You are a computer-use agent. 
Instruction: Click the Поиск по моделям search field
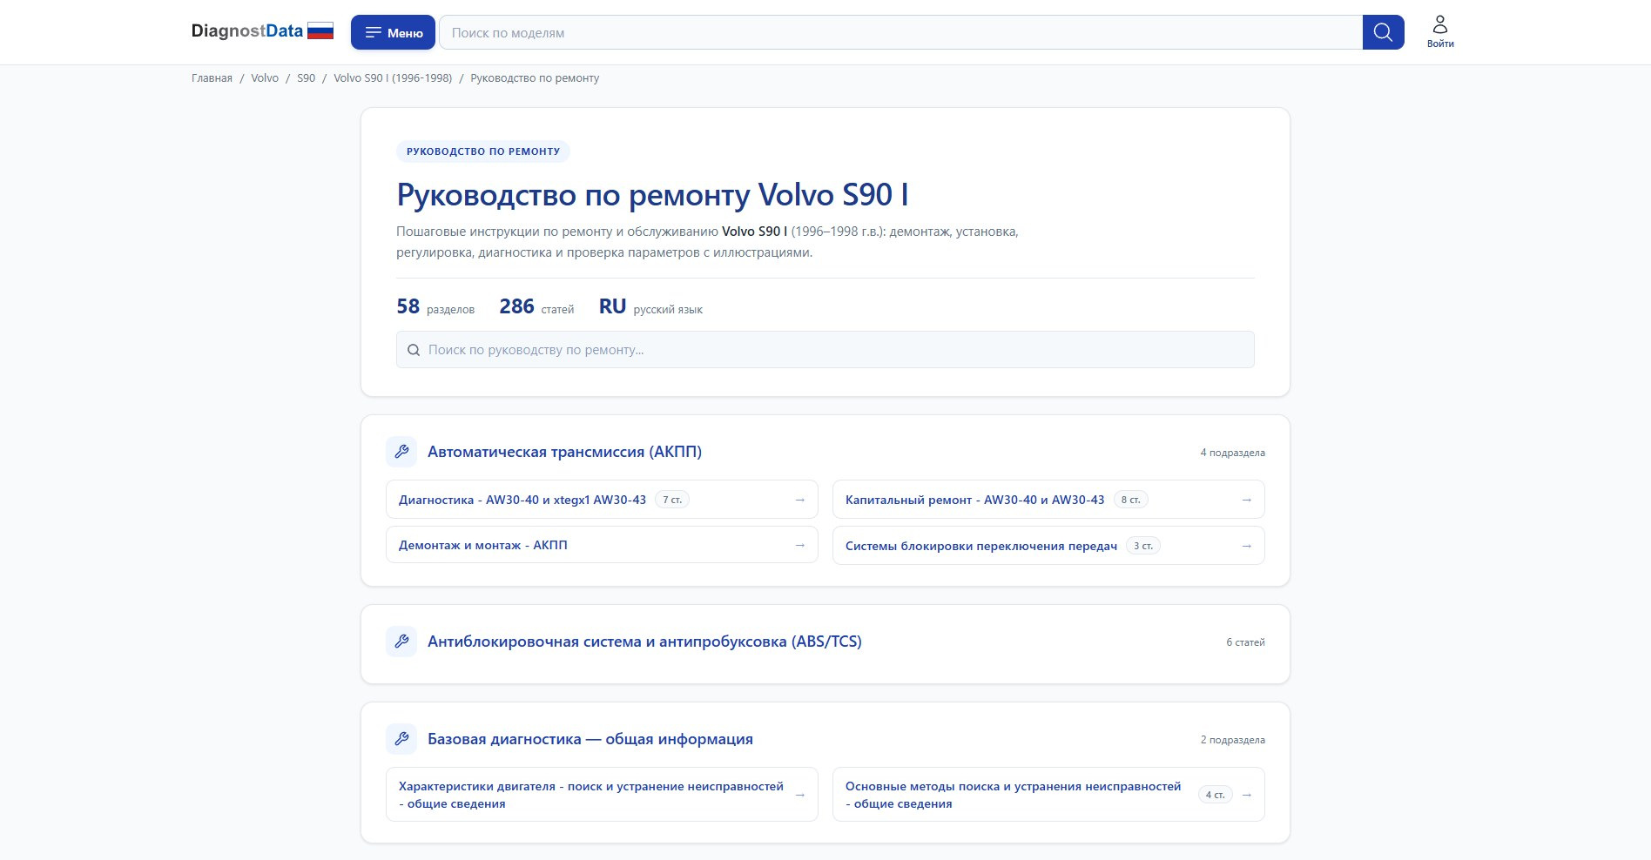[x=900, y=32]
